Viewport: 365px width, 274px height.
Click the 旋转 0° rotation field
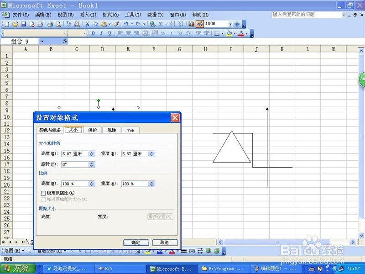coord(75,164)
